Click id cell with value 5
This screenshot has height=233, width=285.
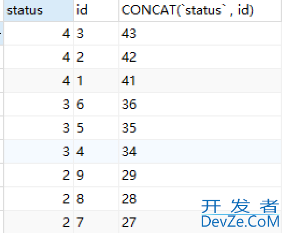96,128
